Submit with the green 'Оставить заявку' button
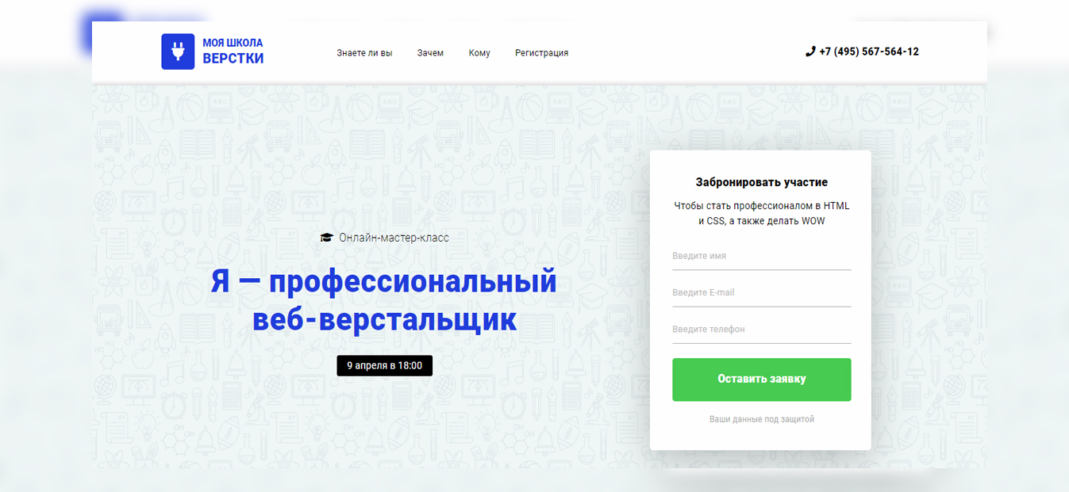This screenshot has height=492, width=1069. (762, 379)
